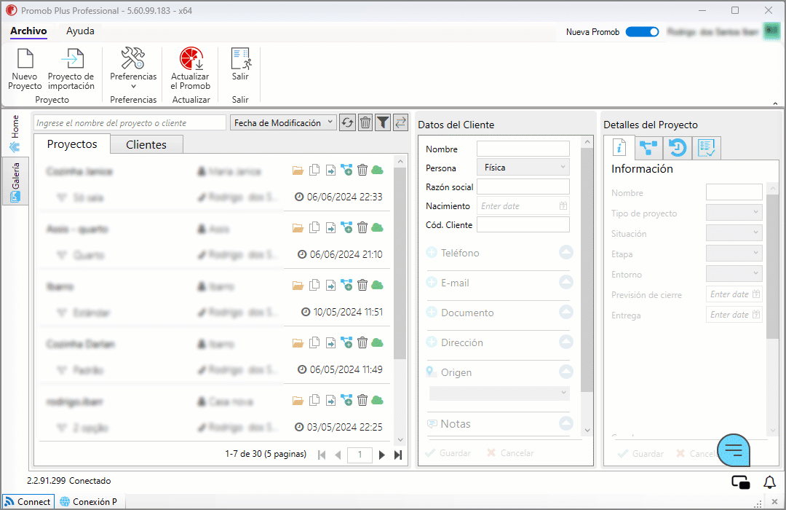The image size is (786, 510).
Task: Toggle the Nueva Promob switch
Action: coord(642,31)
